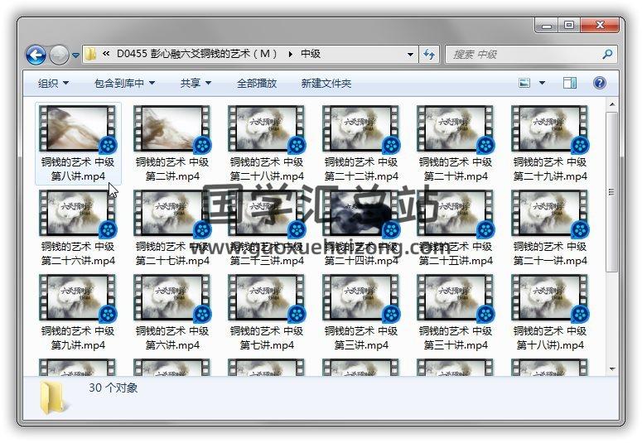Select video 铜钱的艺术 中级 第八讲.mp4 thumbnail

(x=78, y=128)
